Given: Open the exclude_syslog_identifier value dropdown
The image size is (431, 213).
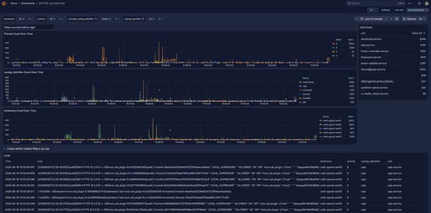Looking at the screenshot, I should 110,19.
